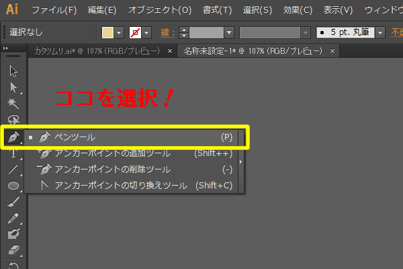Screen dimensions: 403x269
Task: Select the Magic Wand tool
Action: (x=13, y=103)
